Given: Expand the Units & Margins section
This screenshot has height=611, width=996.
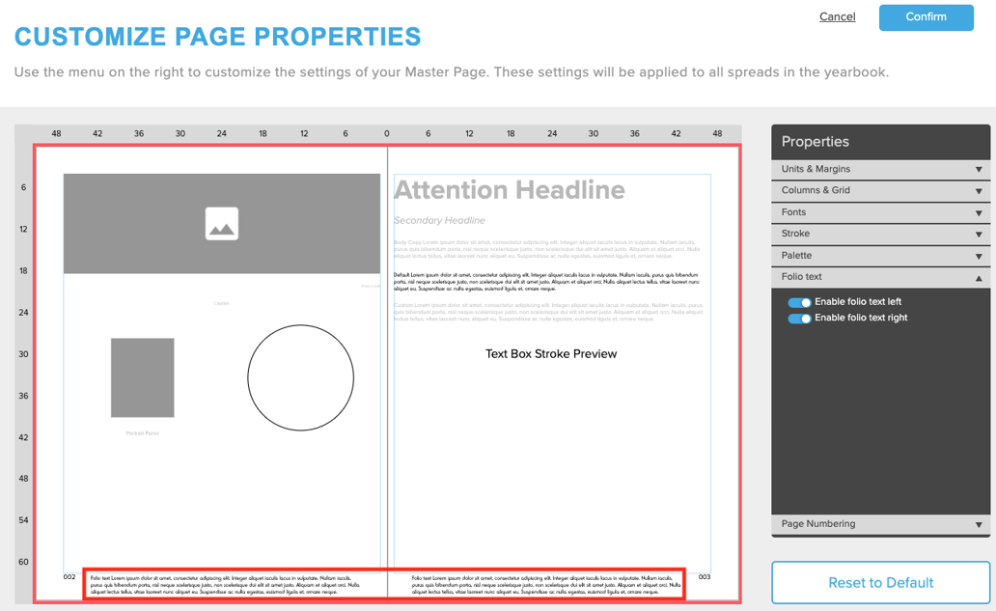Looking at the screenshot, I should pyautogui.click(x=878, y=170).
